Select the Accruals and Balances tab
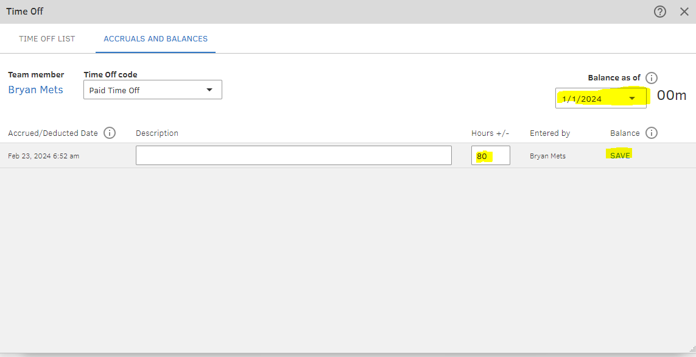Viewport: 696px width, 357px height. click(155, 38)
